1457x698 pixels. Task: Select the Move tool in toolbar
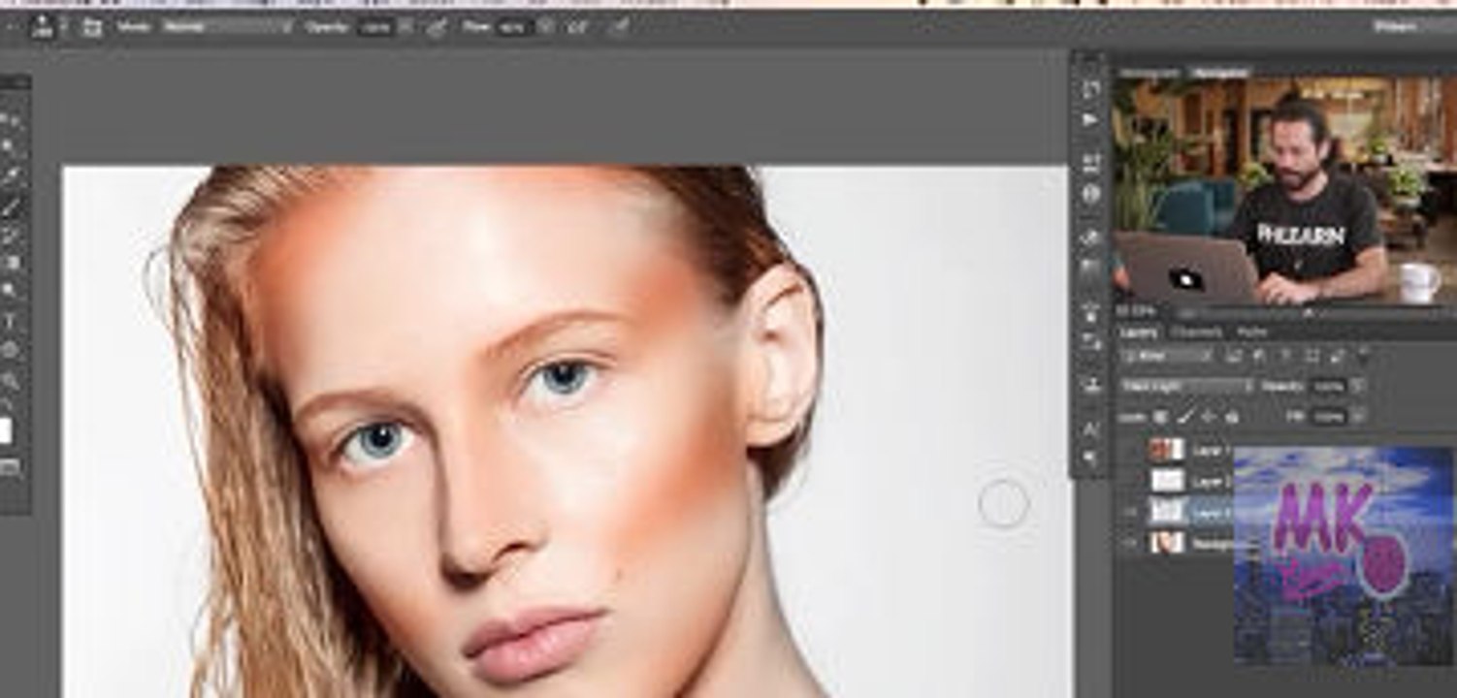tap(12, 118)
